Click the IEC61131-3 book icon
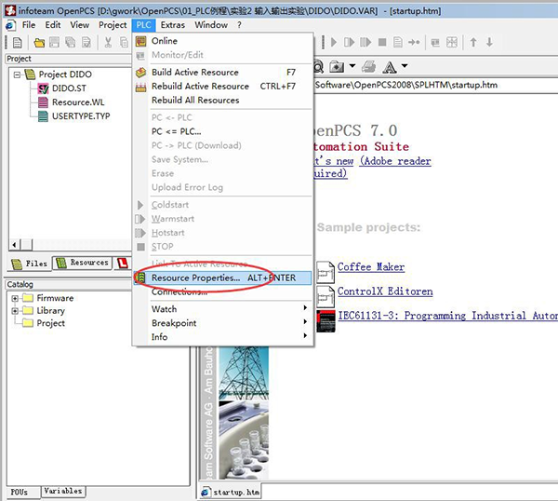 (x=325, y=319)
